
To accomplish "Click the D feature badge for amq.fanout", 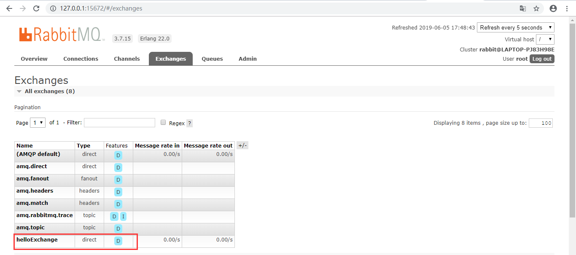I will pos(118,180).
